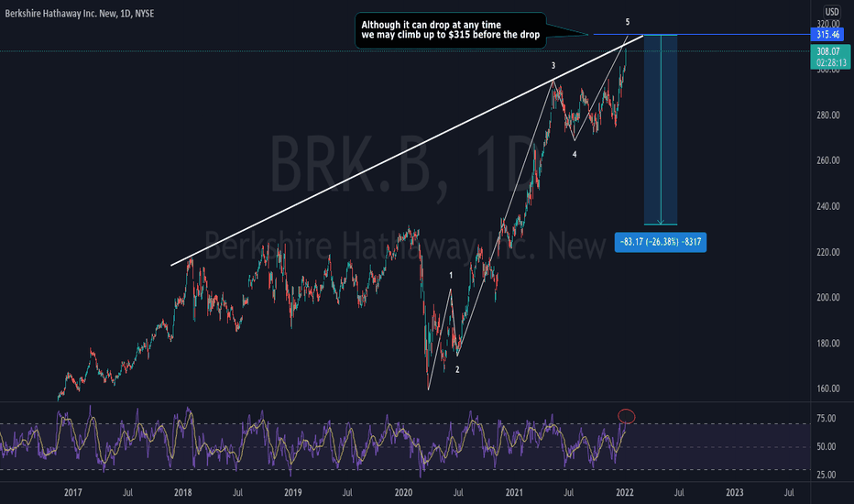Click the 2018 label on the time axis

[x=182, y=493]
